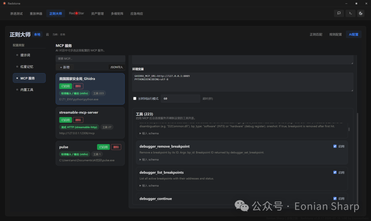Click the 流式 HTTP (streamable-http) tag
The image size is (371, 221).
pyautogui.click(x=79, y=127)
